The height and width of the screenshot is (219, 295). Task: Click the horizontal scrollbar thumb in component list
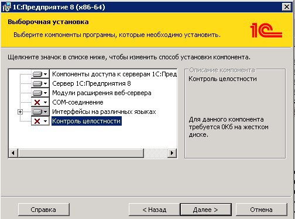click(x=81, y=153)
